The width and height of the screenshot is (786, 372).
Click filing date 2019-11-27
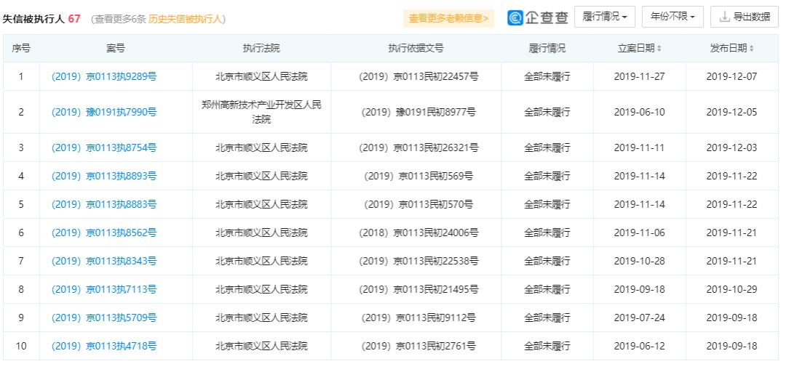(x=640, y=76)
